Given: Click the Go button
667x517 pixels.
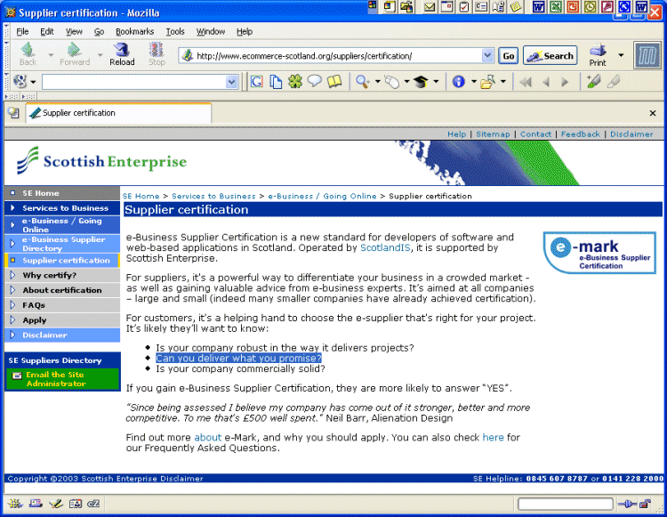Looking at the screenshot, I should [509, 56].
